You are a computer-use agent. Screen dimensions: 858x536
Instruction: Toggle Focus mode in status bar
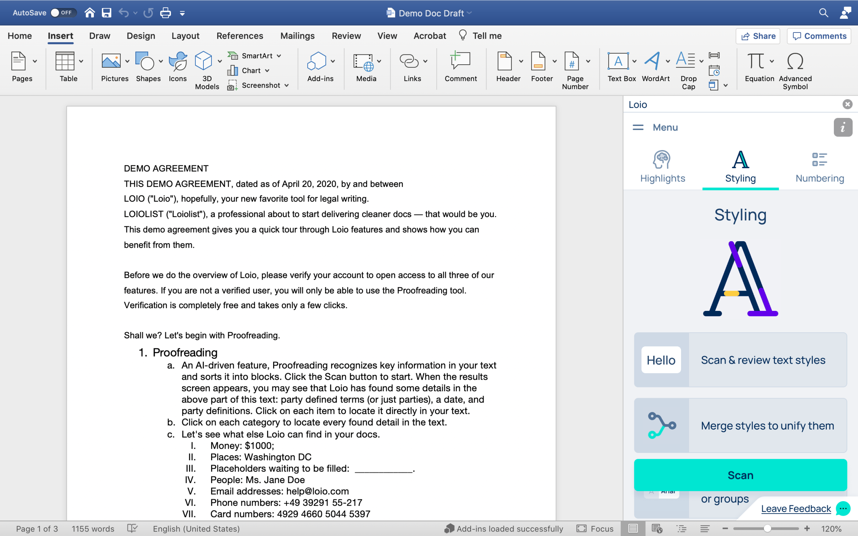595,529
